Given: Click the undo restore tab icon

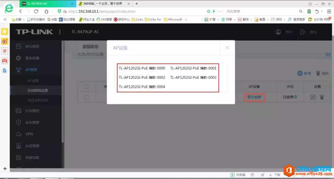Looking at the screenshot, I should 317,11.
